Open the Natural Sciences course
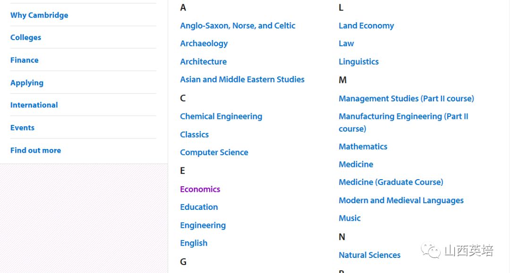510x273 pixels. click(369, 255)
